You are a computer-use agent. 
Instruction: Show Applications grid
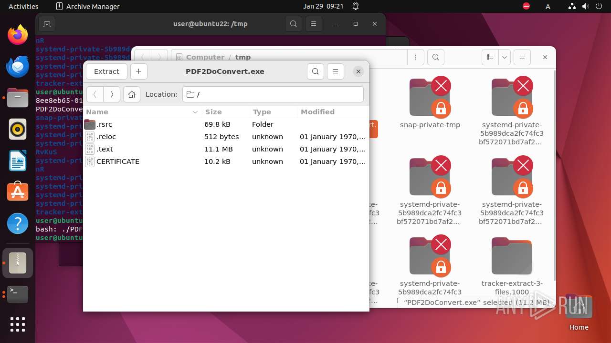point(18,324)
